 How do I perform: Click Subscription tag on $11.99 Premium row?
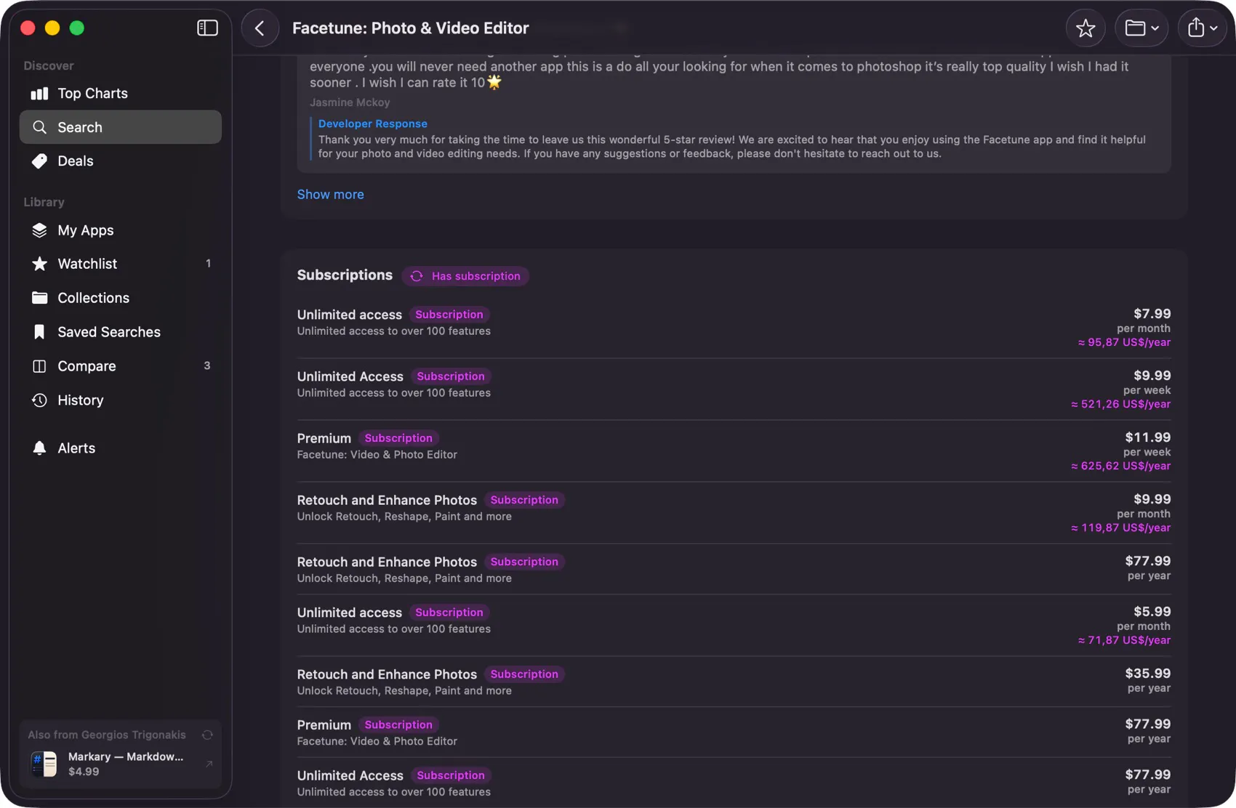pos(398,438)
